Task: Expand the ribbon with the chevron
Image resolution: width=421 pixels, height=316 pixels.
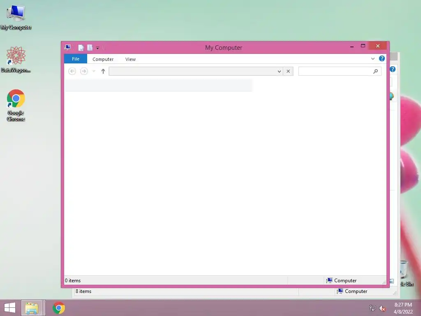Action: [x=372, y=58]
